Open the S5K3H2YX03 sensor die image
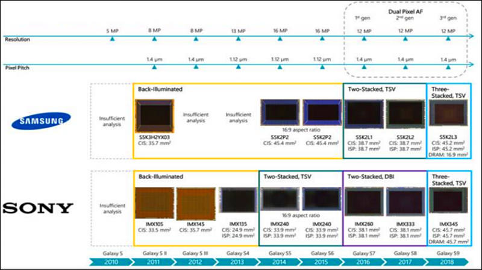 click(155, 116)
